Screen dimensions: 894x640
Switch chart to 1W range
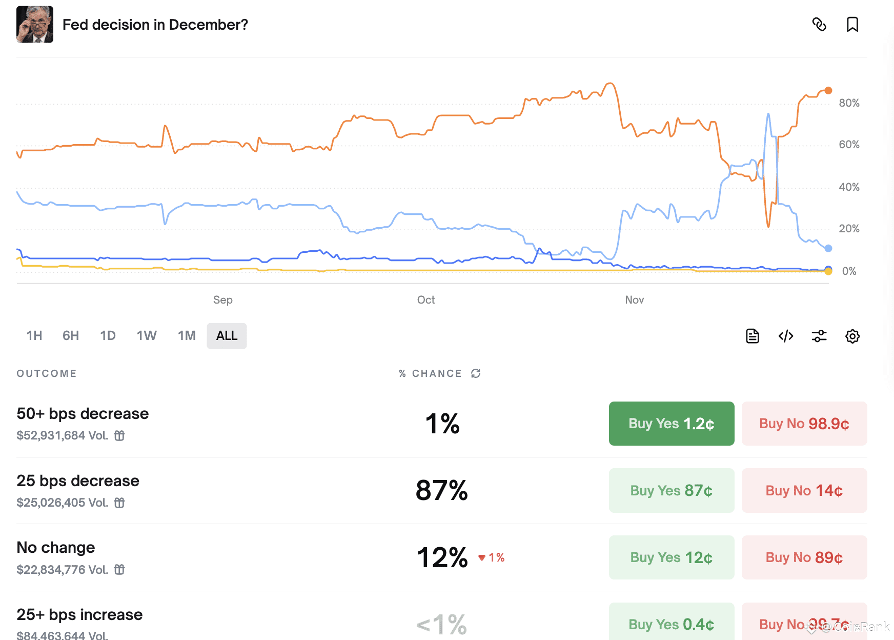point(147,336)
